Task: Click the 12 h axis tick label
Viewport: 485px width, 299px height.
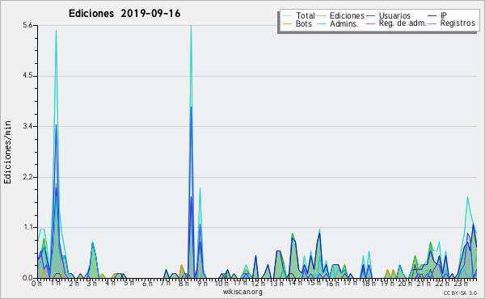Action: (x=257, y=283)
